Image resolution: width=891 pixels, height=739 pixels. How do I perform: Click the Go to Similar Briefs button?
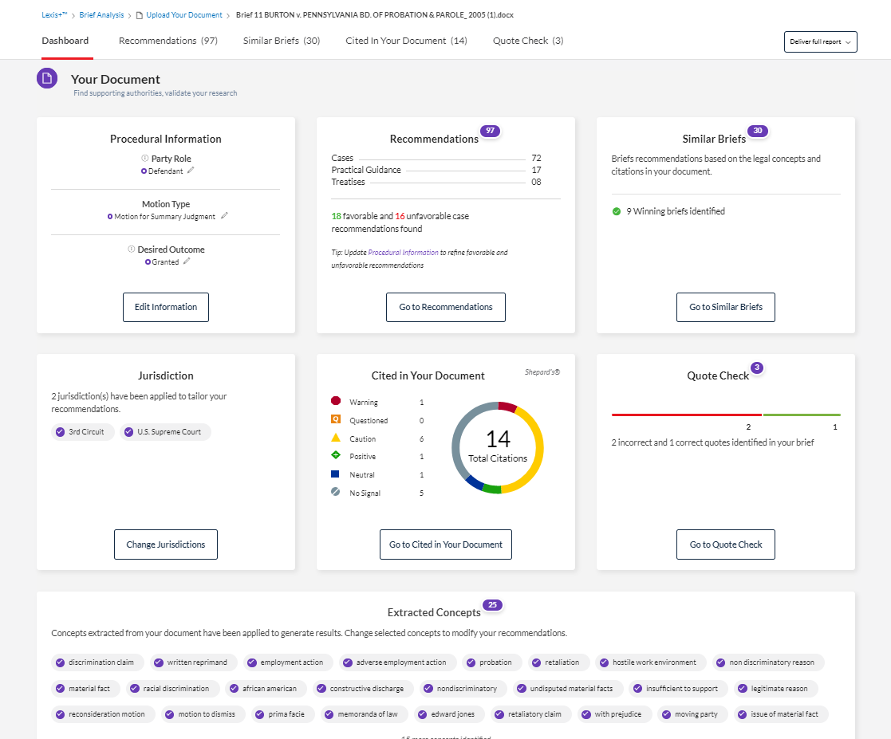tap(725, 307)
